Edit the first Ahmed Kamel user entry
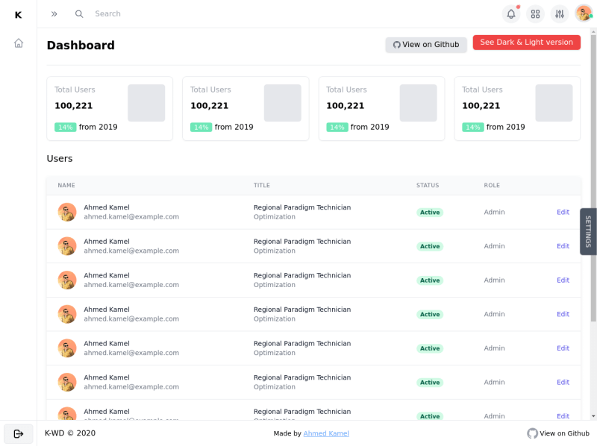The height and width of the screenshot is (446, 597). click(x=563, y=212)
